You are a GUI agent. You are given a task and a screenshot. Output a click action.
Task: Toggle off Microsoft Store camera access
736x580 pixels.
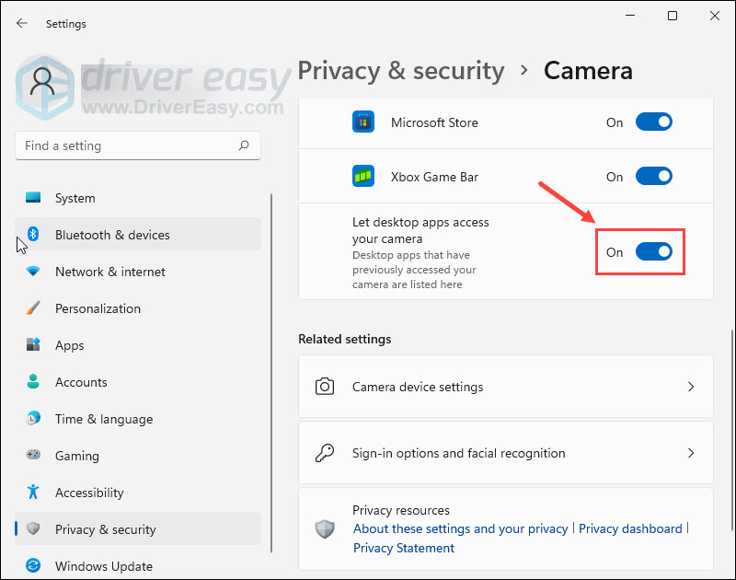(x=653, y=121)
